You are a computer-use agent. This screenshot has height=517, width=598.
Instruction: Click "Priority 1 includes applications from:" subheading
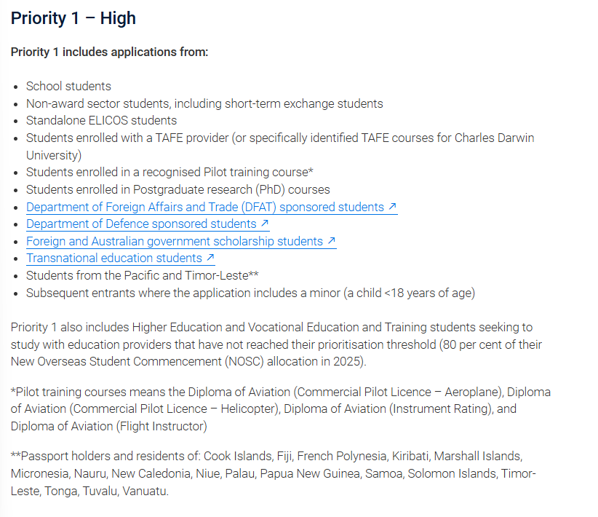click(x=110, y=52)
